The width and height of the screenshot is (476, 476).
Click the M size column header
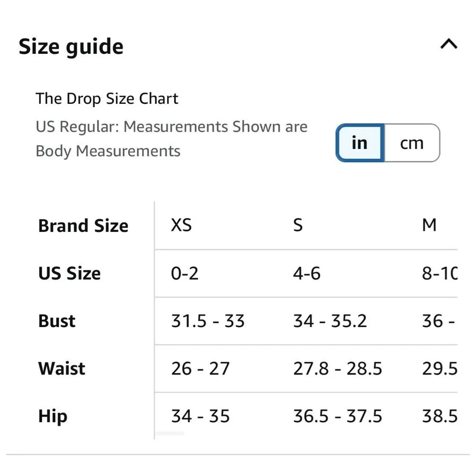click(430, 225)
